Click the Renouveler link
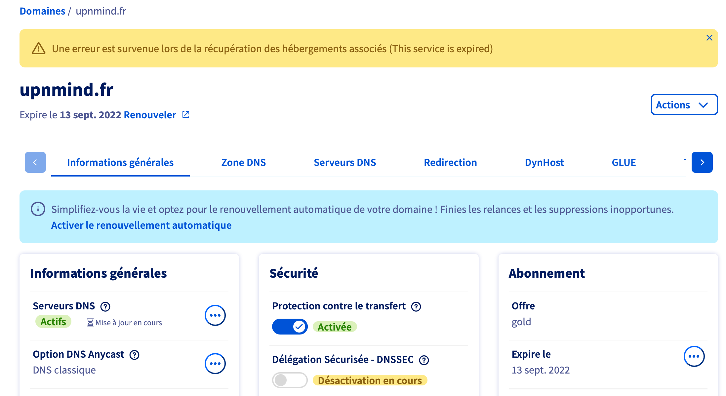This screenshot has height=396, width=726. point(150,115)
